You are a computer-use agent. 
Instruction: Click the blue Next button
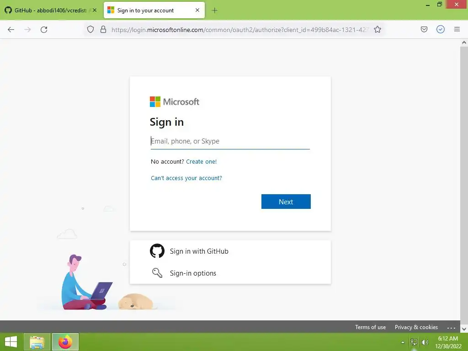click(x=286, y=202)
